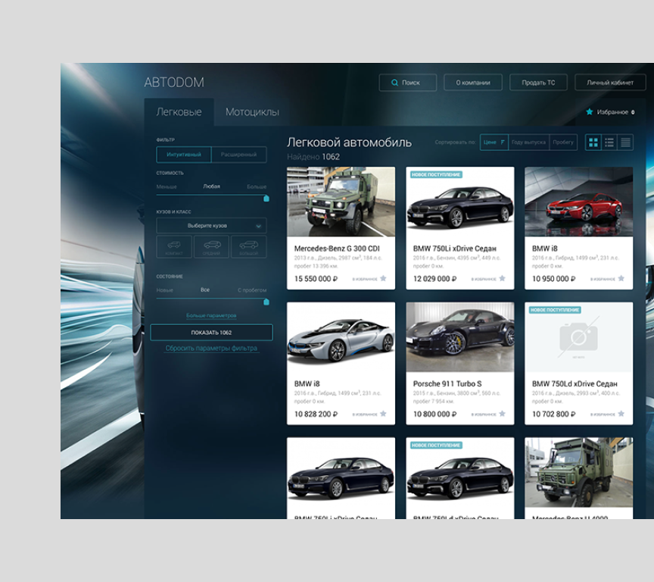Select the Легковые tab
Screen dimensions: 654x582
(x=179, y=112)
